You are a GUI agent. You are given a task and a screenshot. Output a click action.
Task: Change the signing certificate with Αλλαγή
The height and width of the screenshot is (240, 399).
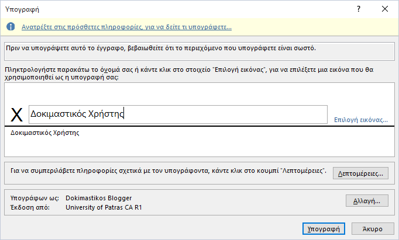click(x=367, y=201)
